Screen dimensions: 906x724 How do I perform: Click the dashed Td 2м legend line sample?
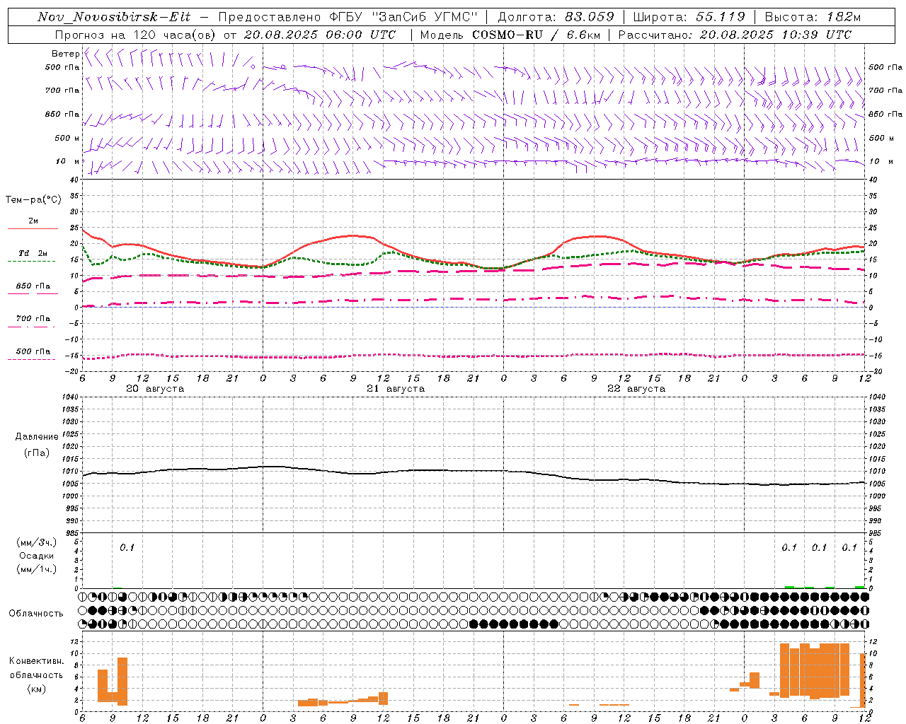(x=31, y=261)
